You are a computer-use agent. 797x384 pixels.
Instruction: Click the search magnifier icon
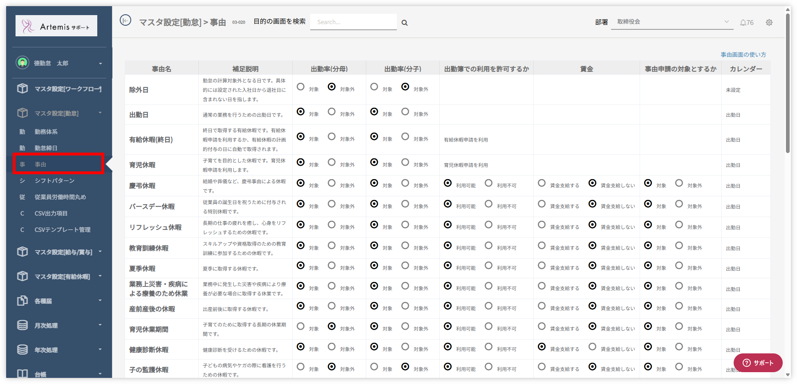(x=404, y=23)
